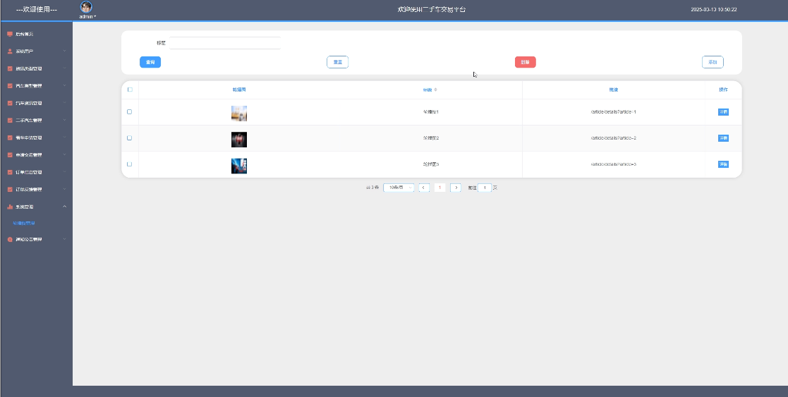The height and width of the screenshot is (397, 788).
Task: Click the go-to-page number input
Action: tap(485, 188)
